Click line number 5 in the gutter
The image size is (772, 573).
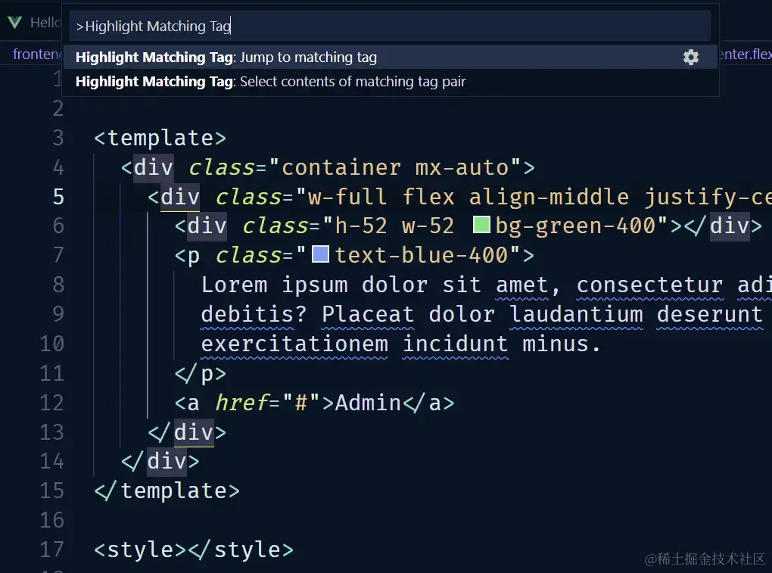point(58,197)
